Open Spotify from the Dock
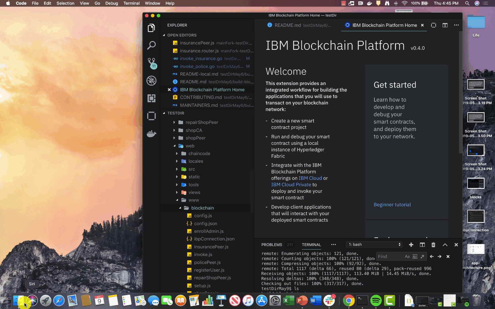The width and height of the screenshot is (495, 309). click(x=376, y=300)
